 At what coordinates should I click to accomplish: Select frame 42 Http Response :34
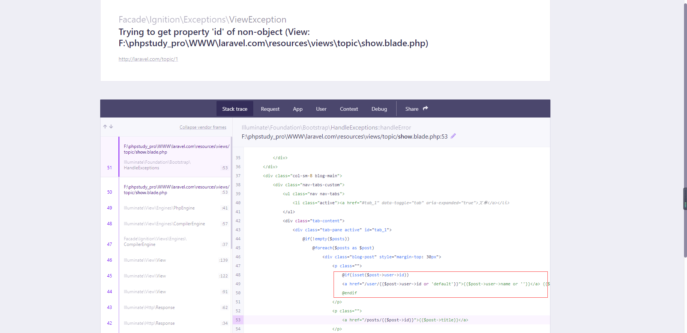pyautogui.click(x=166, y=323)
